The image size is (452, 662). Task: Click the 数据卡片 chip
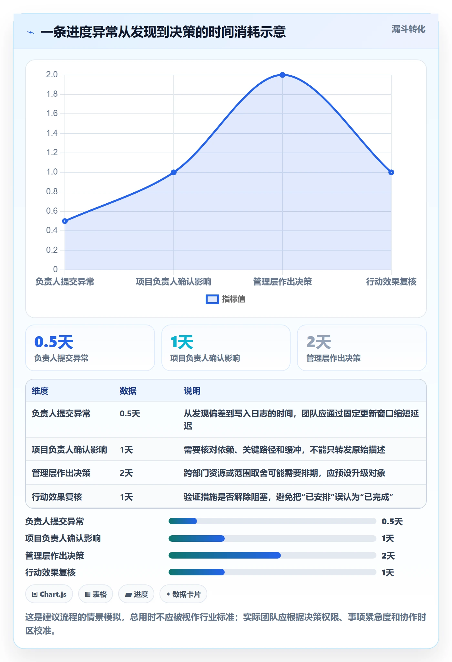click(x=183, y=594)
